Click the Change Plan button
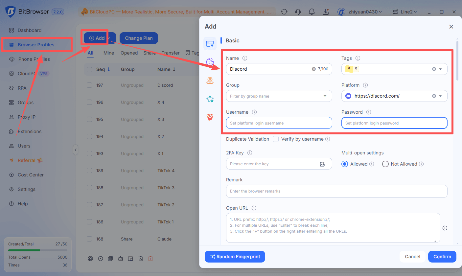 pyautogui.click(x=139, y=38)
